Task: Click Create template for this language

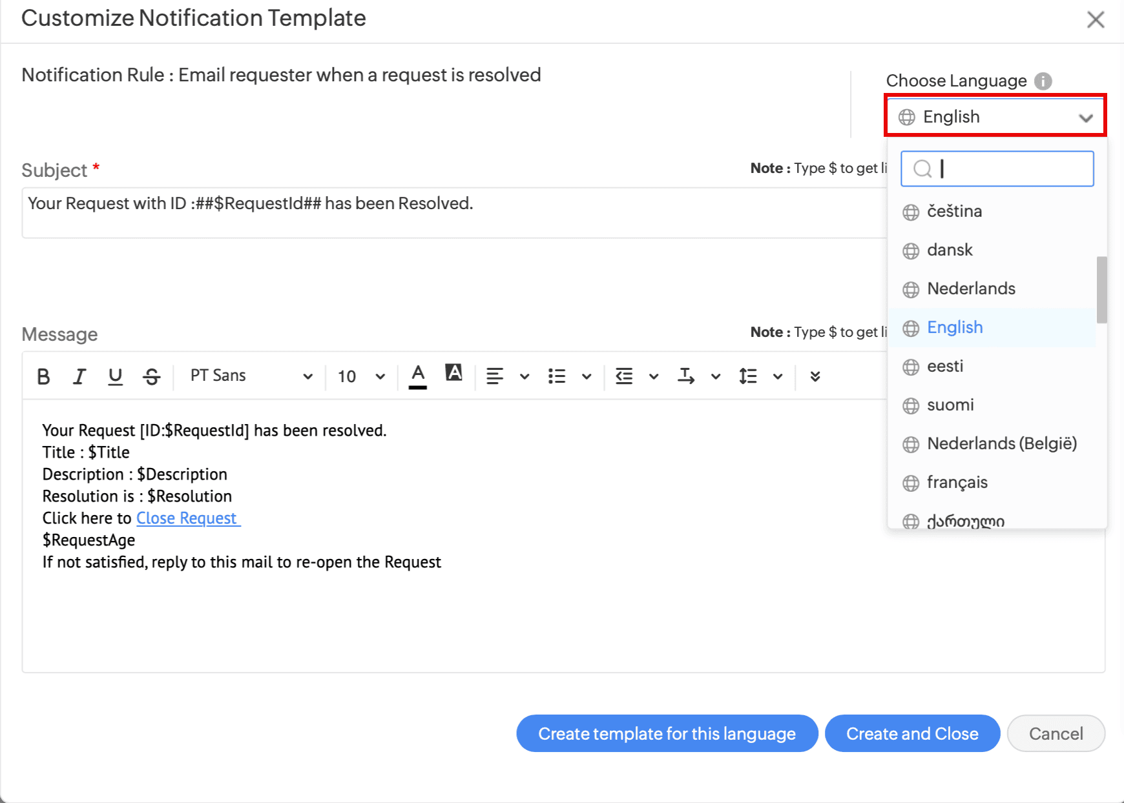Action: 667,733
